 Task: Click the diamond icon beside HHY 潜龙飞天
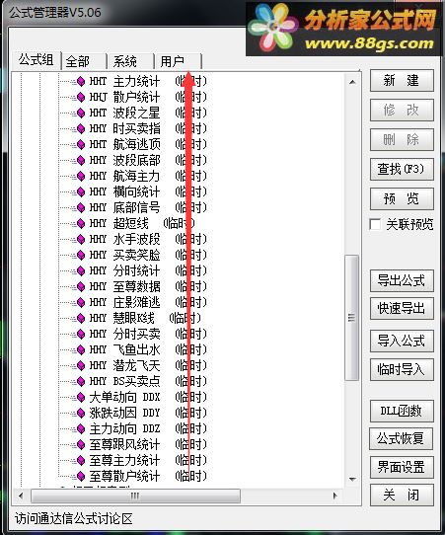[x=81, y=365]
